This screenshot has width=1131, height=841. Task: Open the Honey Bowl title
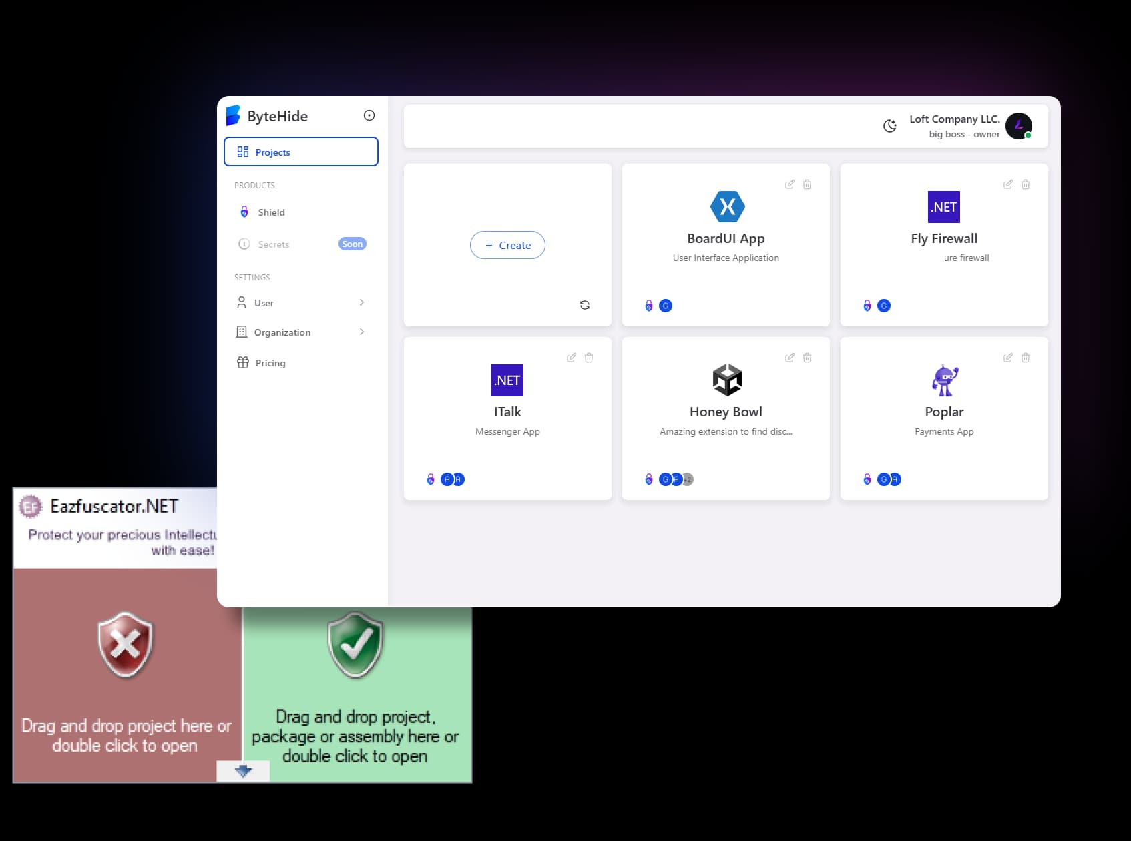[726, 412]
